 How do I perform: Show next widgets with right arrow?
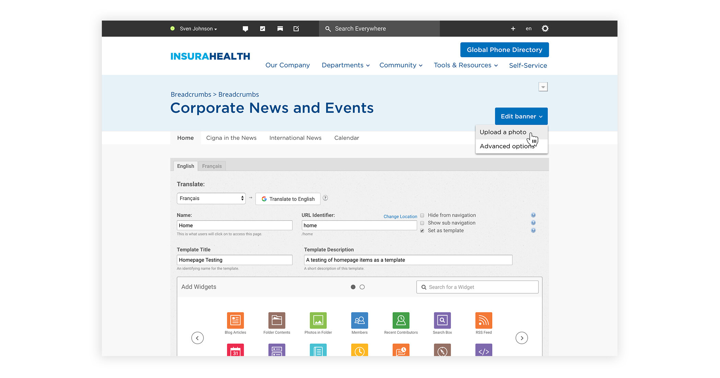[x=522, y=338]
